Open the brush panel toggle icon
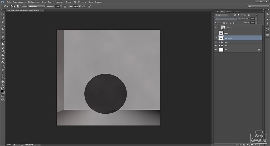 click(18, 6)
